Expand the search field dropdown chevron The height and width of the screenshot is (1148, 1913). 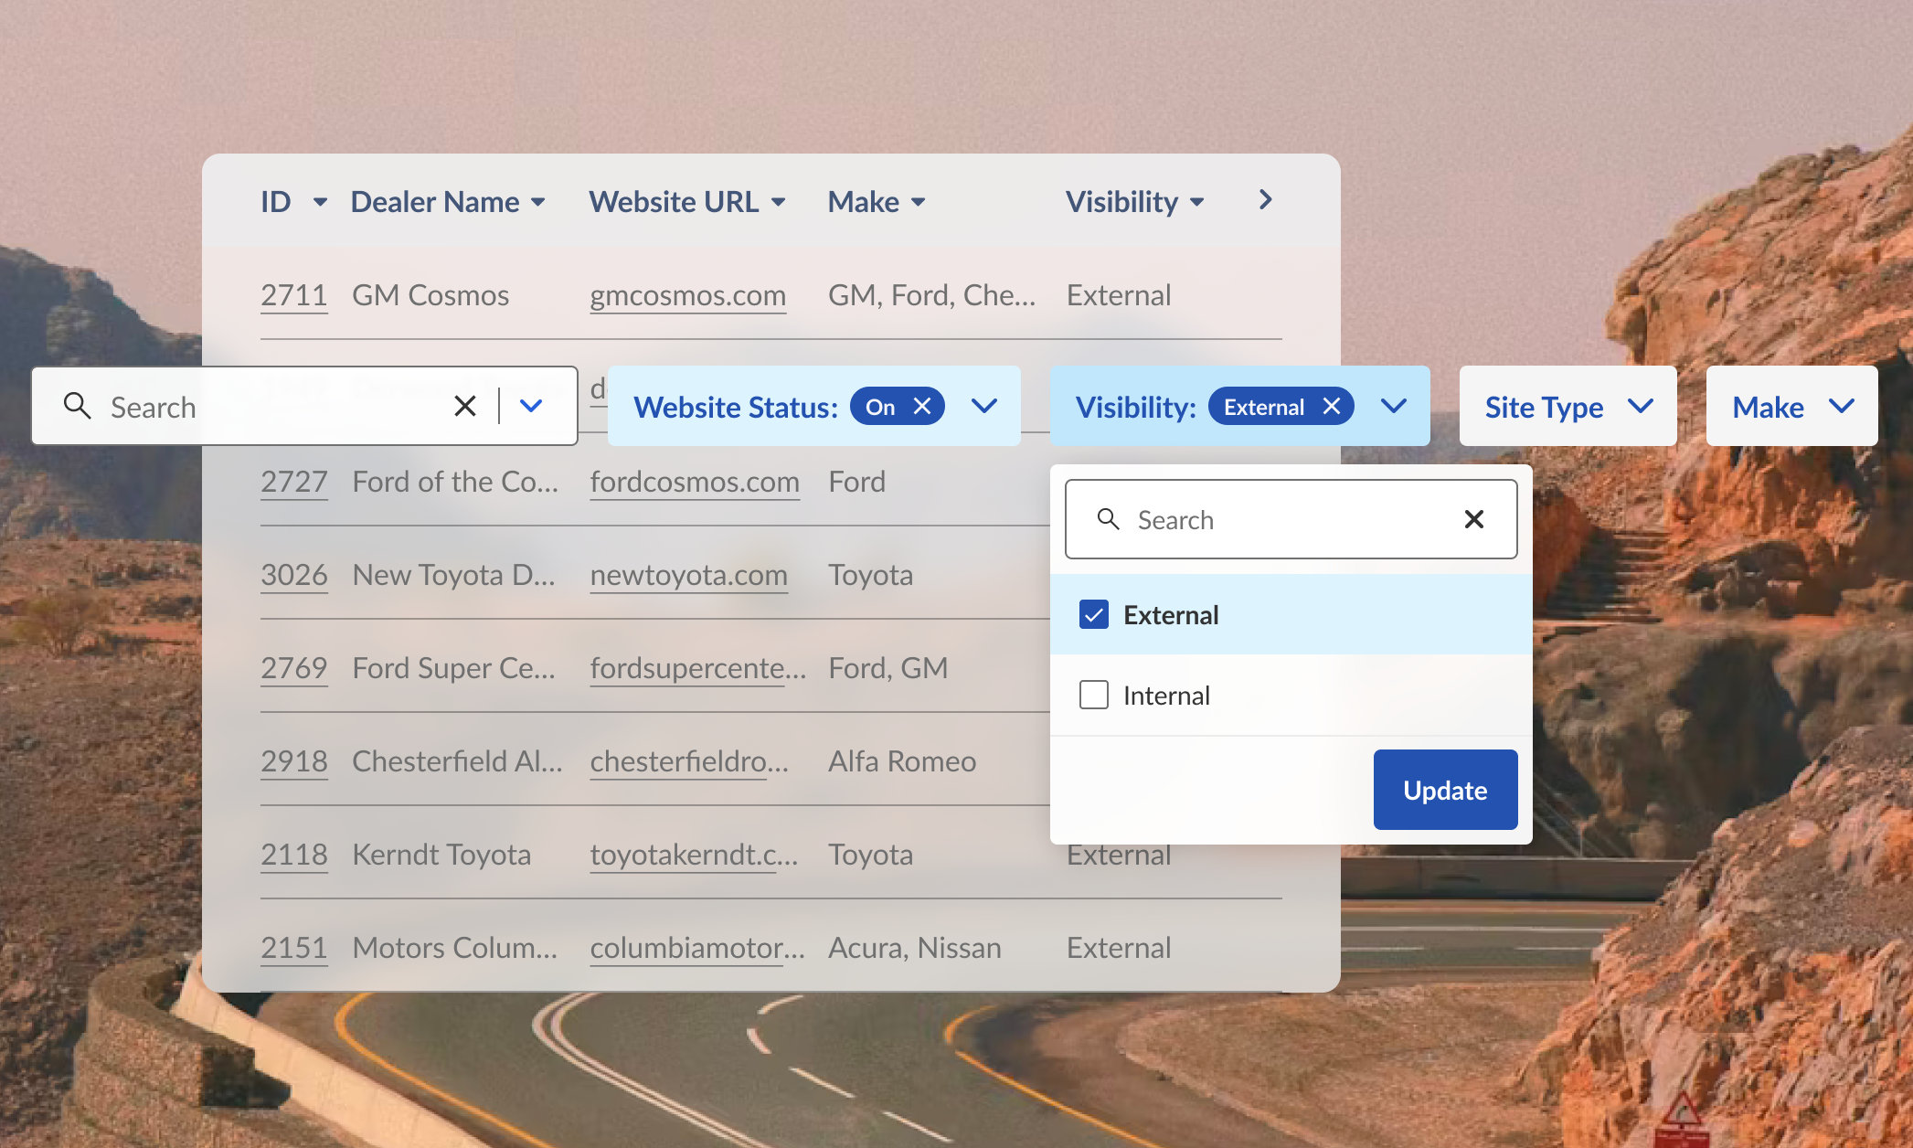(531, 406)
